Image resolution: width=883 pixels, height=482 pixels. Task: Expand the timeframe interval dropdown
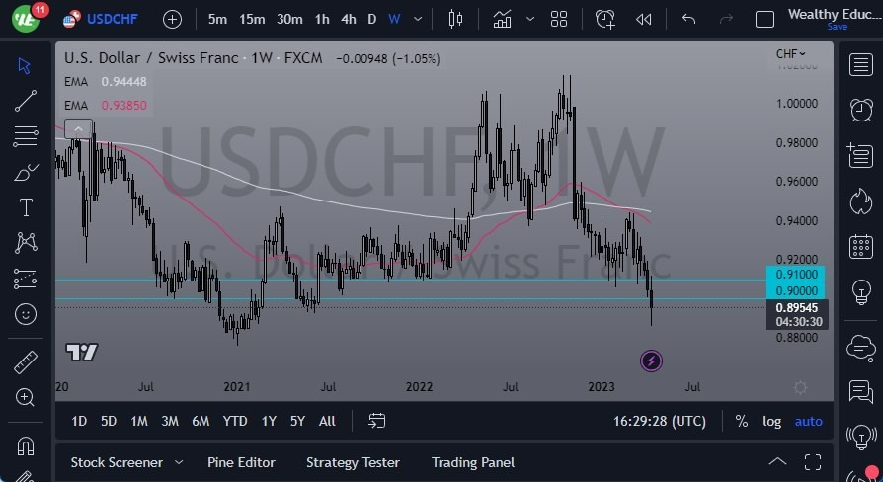[417, 19]
